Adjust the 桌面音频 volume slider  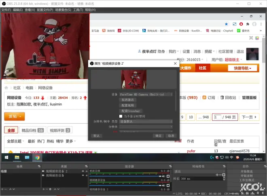click(125, 176)
